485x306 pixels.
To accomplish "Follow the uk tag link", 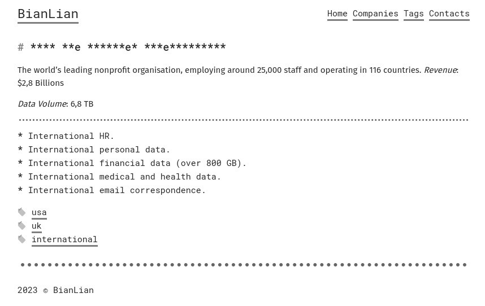I will (x=37, y=226).
